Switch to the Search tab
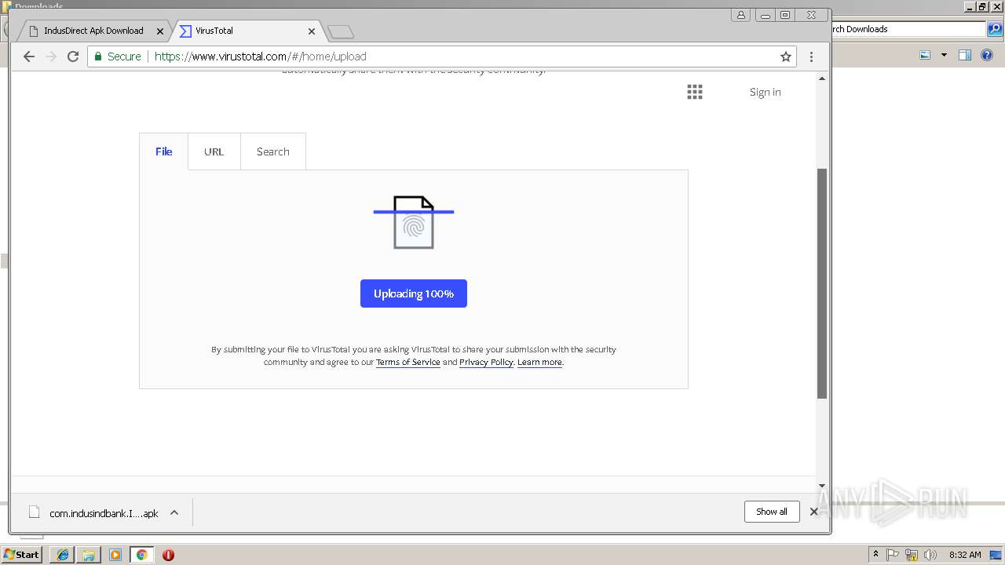 273,151
